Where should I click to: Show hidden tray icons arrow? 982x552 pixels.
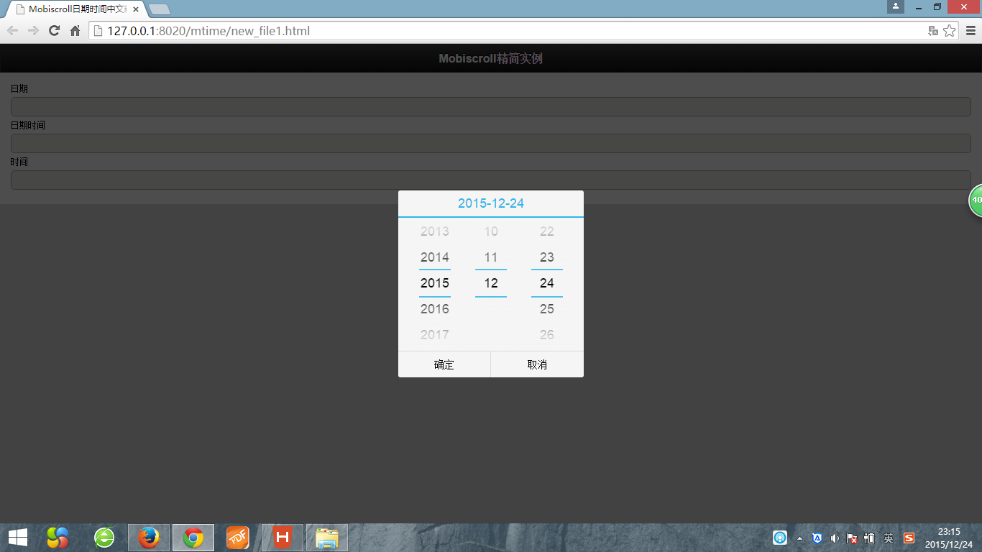800,538
